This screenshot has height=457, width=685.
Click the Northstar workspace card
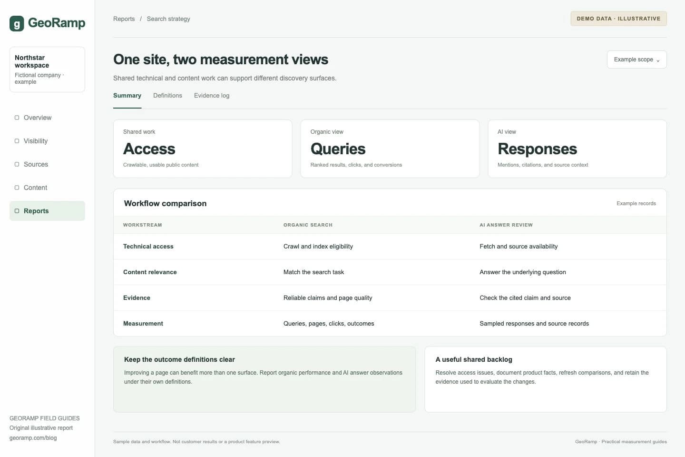pyautogui.click(x=47, y=70)
